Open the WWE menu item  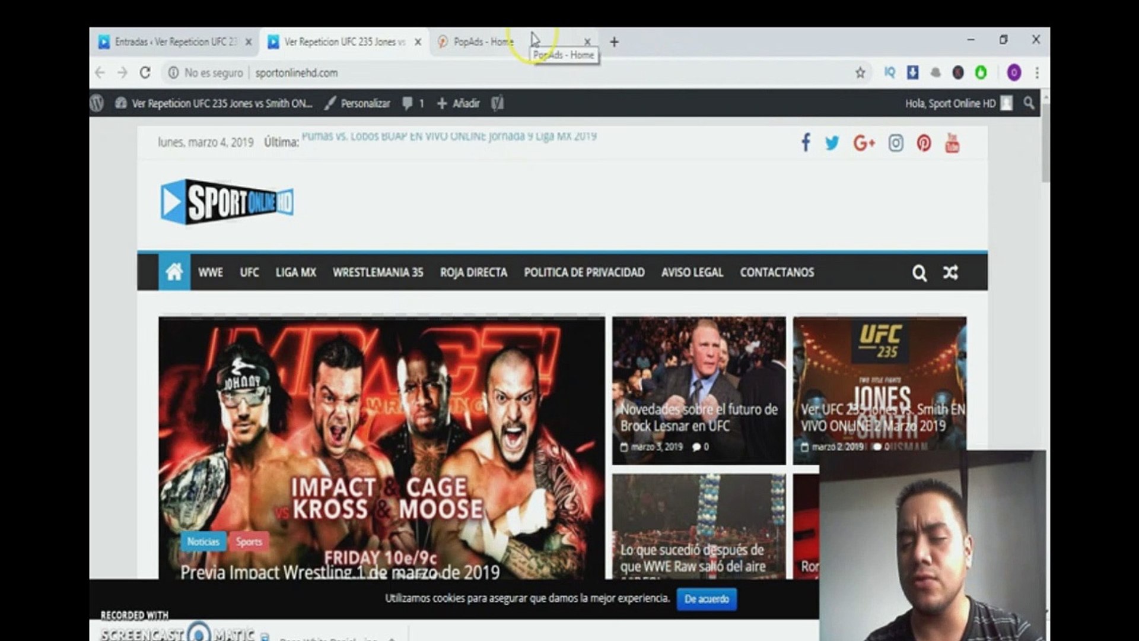click(211, 272)
